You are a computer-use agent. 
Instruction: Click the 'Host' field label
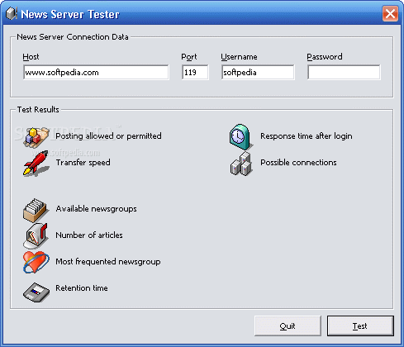coord(31,57)
